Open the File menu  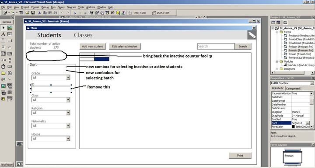coord(3,7)
